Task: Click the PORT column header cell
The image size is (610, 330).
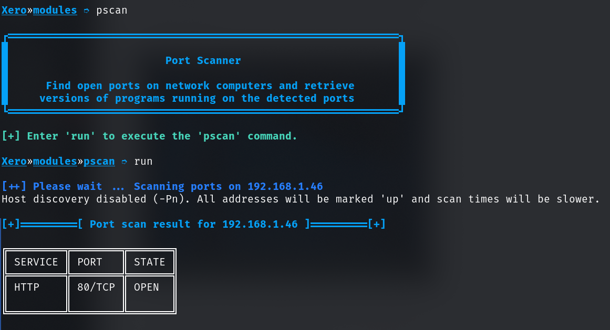Action: coord(96,262)
